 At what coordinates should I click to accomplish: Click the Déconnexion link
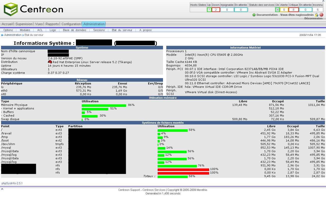[313, 18]
